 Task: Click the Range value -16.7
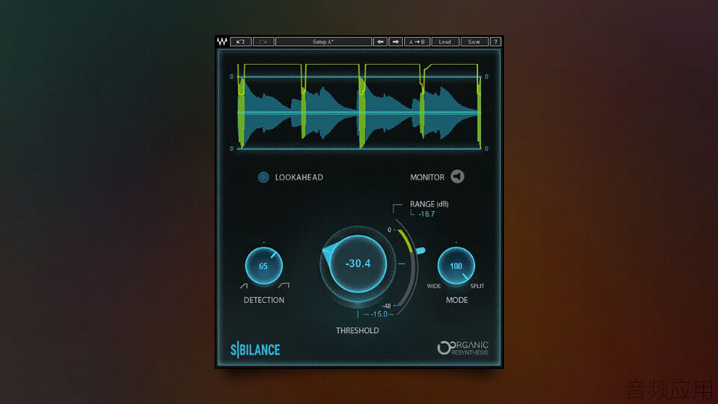click(427, 214)
